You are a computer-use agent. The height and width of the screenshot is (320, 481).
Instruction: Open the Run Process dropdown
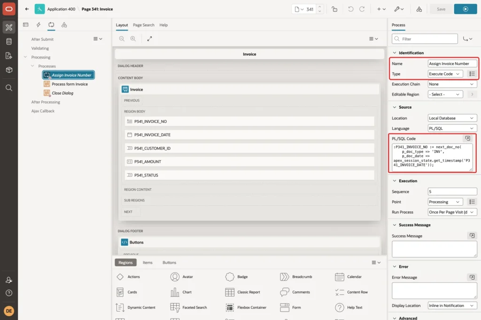point(452,212)
